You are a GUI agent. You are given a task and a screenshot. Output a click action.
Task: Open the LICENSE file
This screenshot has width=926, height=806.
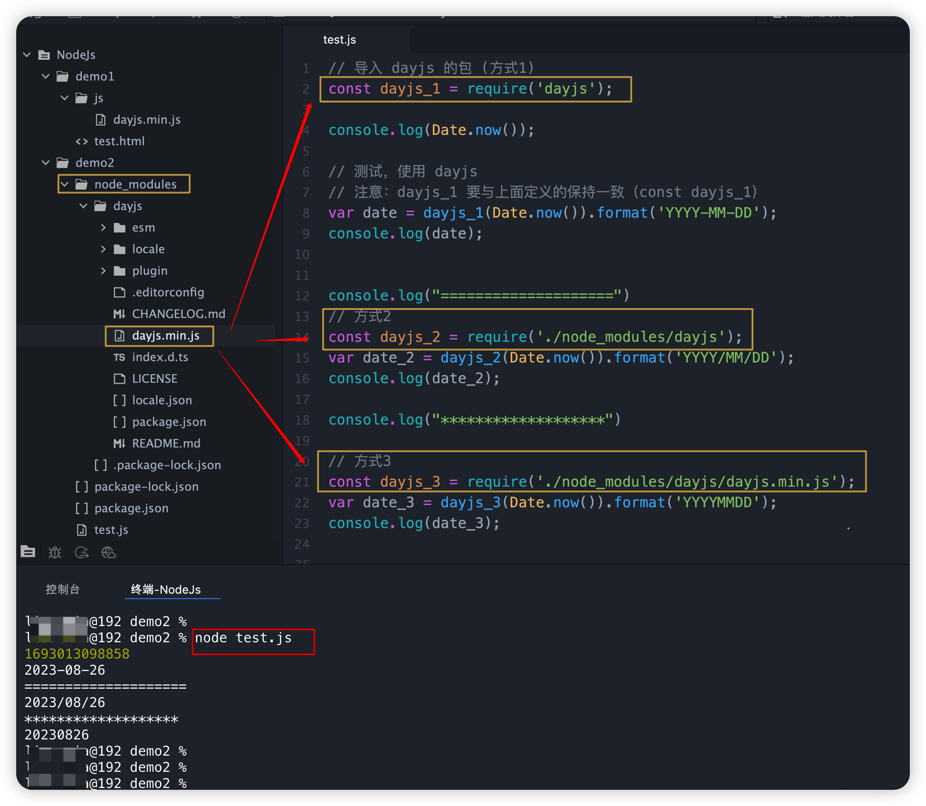tap(155, 379)
